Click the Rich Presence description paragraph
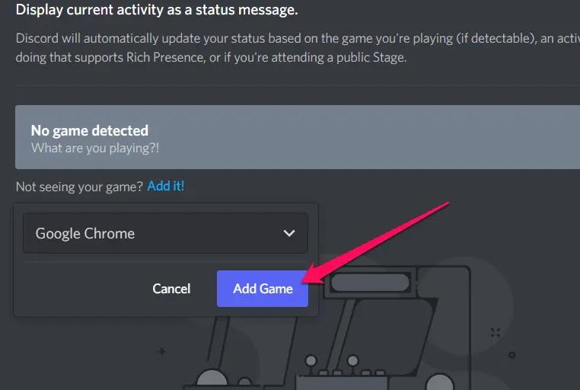Screen dimensions: 580x390 [298, 48]
